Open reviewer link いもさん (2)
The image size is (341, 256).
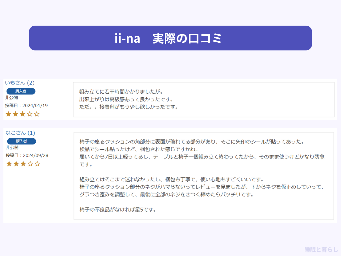pos(20,83)
